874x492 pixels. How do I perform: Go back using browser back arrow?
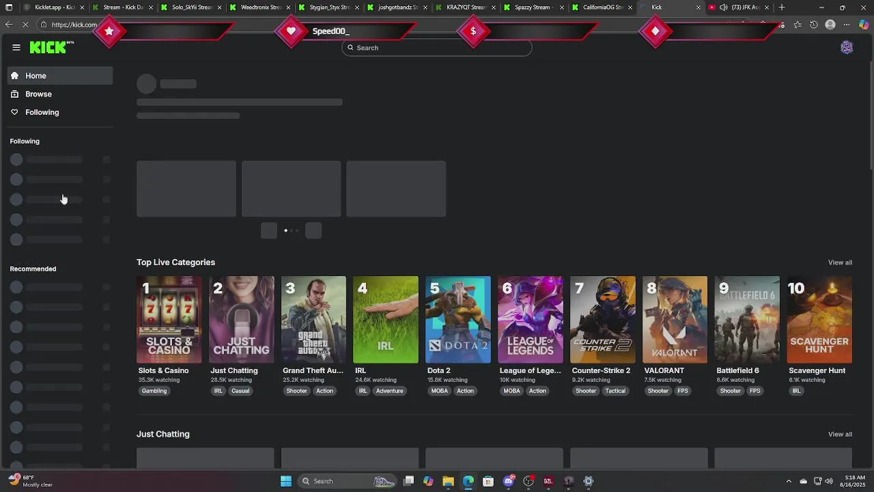pos(9,25)
